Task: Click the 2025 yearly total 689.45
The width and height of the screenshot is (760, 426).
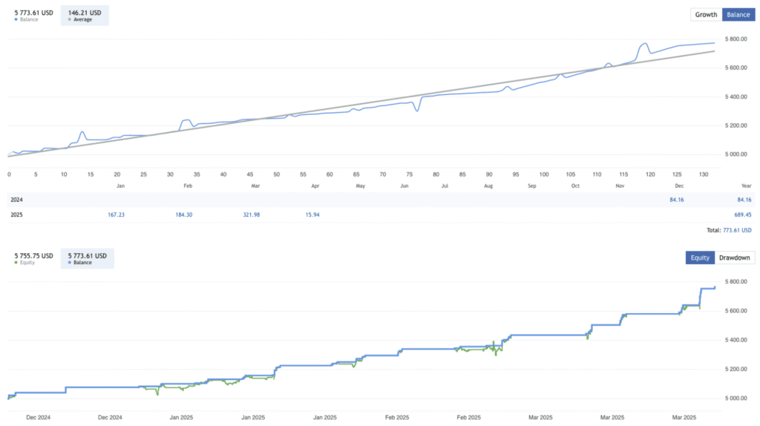Action: pyautogui.click(x=739, y=214)
